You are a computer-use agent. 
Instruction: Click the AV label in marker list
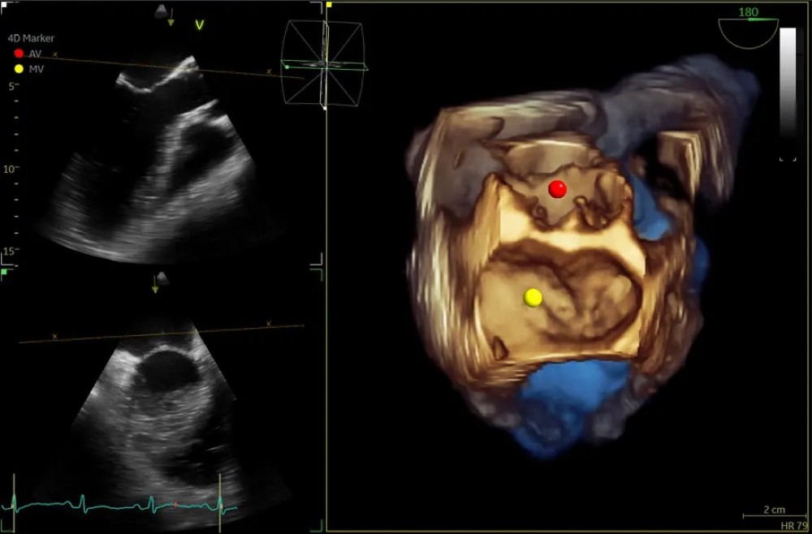35,54
